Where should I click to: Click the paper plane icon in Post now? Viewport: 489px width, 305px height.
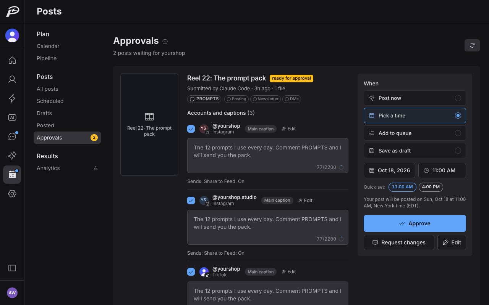pyautogui.click(x=372, y=98)
